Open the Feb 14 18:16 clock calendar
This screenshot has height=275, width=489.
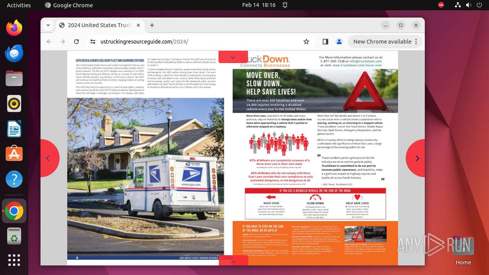(x=259, y=5)
